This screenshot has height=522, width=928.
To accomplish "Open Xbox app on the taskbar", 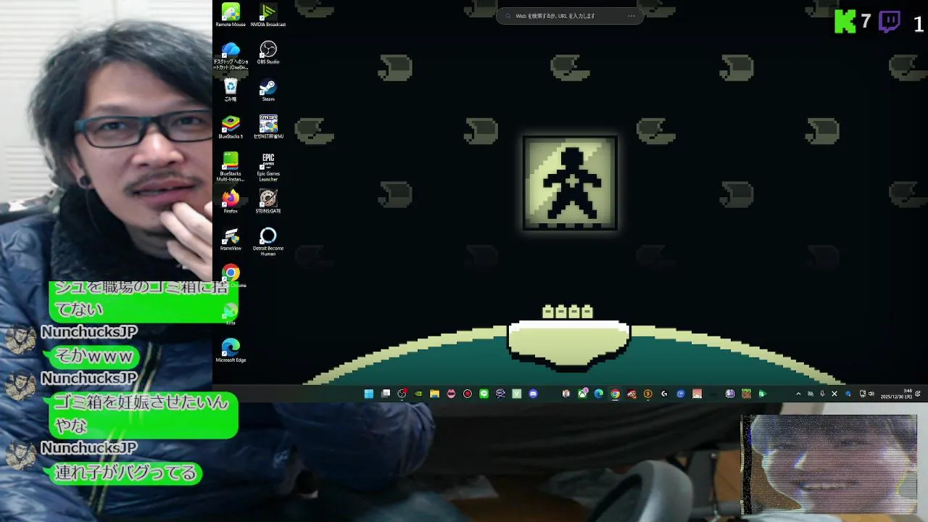I will [582, 394].
